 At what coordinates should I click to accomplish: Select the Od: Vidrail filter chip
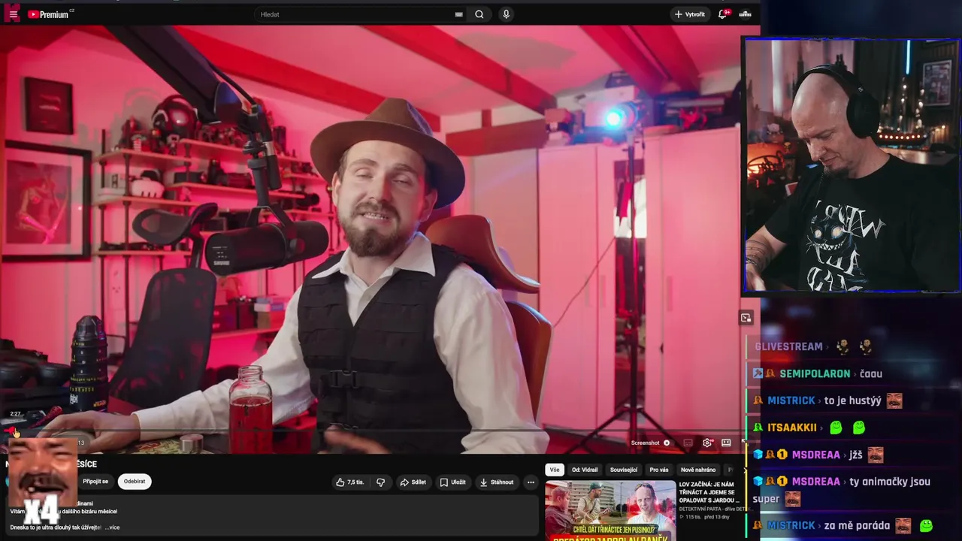[585, 470]
